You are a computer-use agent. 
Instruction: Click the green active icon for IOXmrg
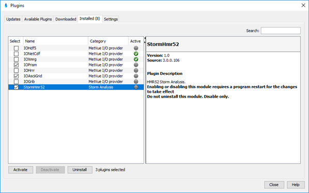pyautogui.click(x=136, y=59)
